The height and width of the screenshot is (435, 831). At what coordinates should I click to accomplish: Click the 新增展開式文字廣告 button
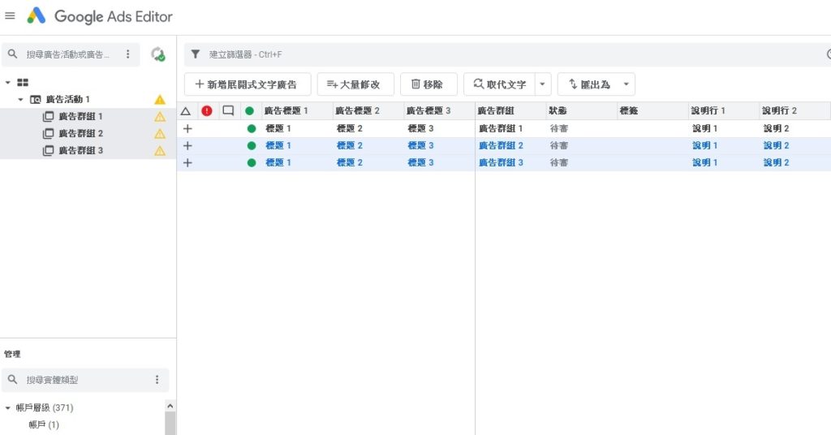point(247,84)
